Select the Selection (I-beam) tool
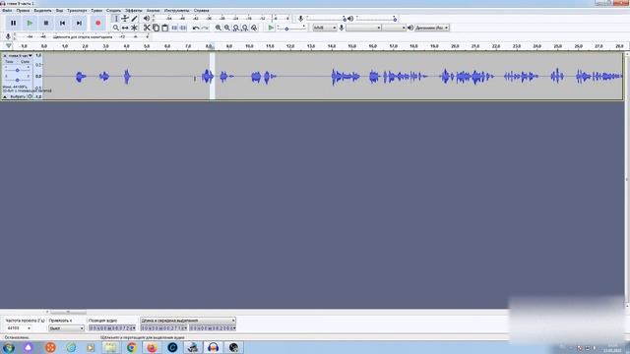Viewport: 630px width, 354px height. pos(116,19)
